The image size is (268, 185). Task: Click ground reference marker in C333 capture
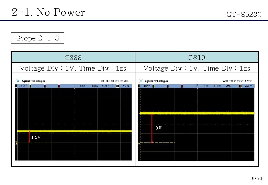click(x=16, y=143)
